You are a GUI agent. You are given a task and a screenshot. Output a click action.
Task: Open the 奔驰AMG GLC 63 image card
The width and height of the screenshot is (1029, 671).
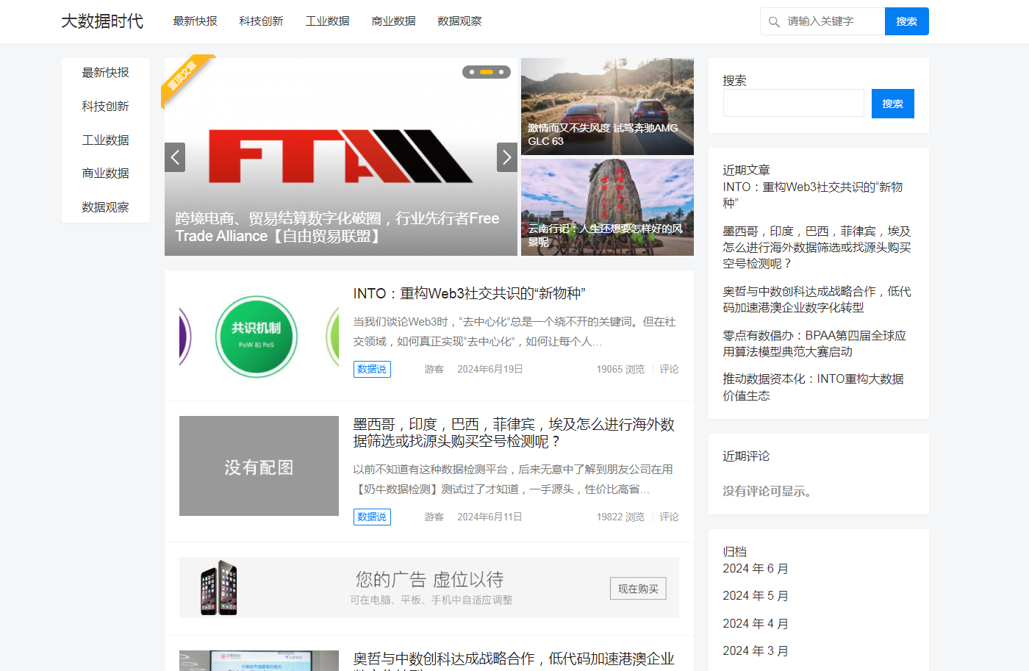607,107
